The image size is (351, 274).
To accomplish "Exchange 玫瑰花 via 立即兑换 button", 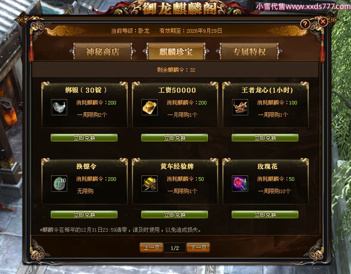I will click(x=265, y=214).
